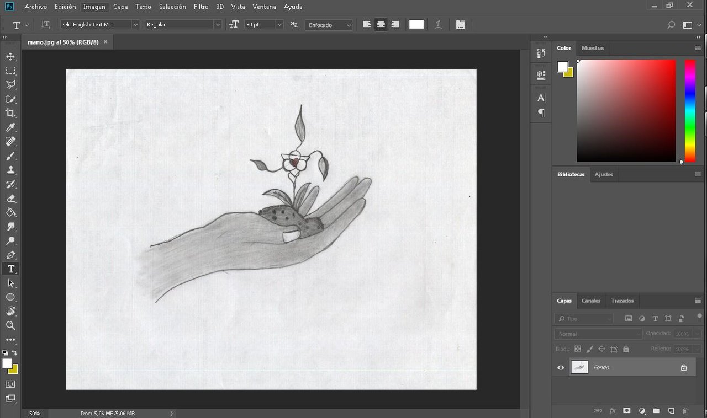This screenshot has height=418, width=707.
Task: Select the Clone Stamp tool
Action: click(x=10, y=170)
